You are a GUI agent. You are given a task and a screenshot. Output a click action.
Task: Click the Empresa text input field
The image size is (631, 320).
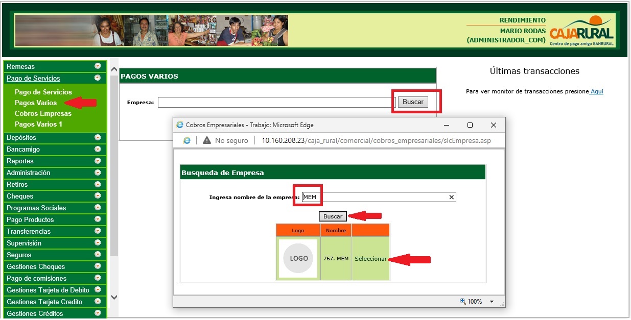coord(276,103)
